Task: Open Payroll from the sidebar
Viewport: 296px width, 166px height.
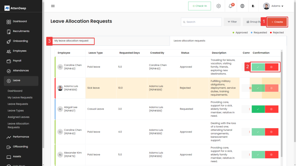Action: point(17,61)
